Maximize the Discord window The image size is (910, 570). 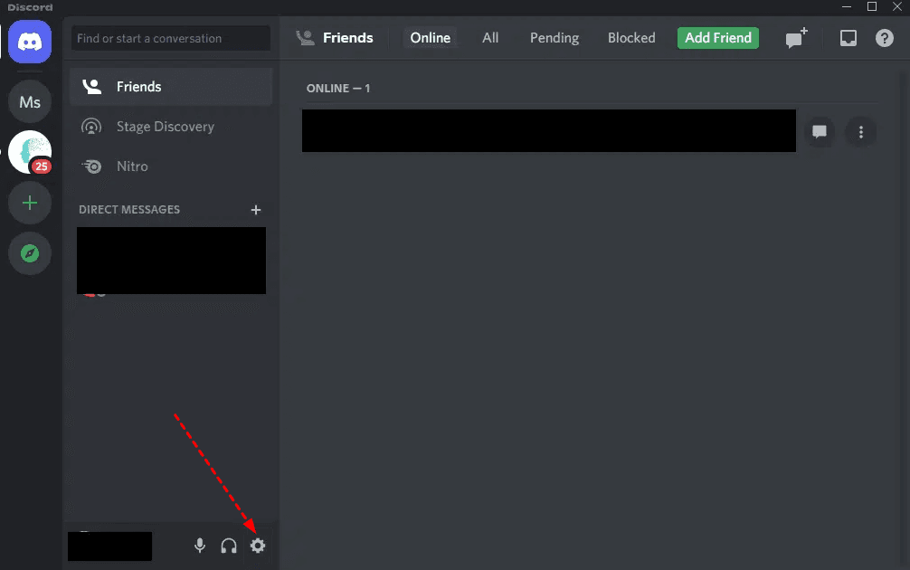pyautogui.click(x=872, y=6)
